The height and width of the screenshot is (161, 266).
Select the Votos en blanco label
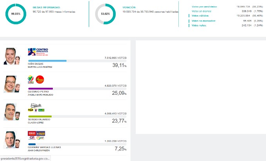[201, 11]
